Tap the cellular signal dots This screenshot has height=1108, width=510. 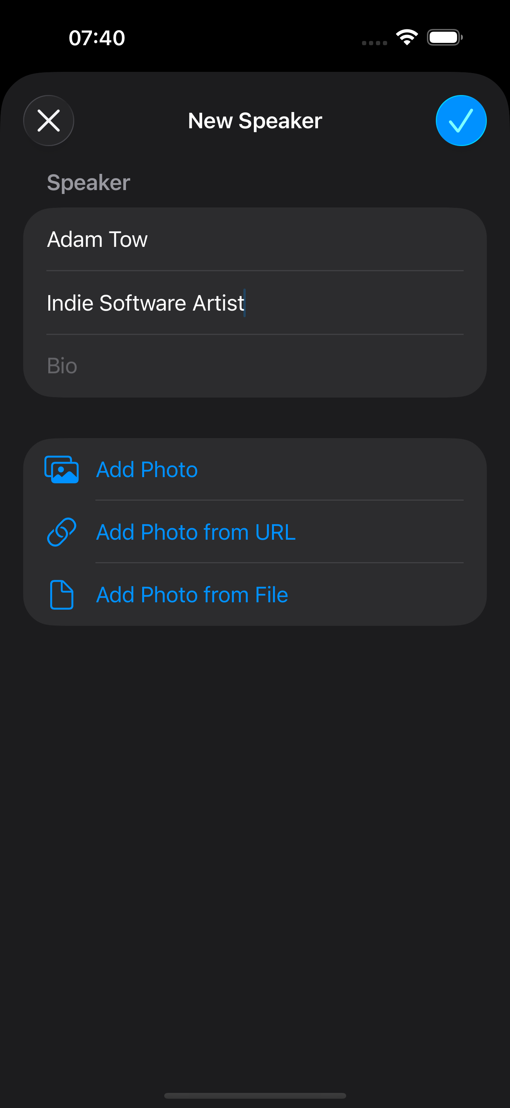click(x=374, y=42)
